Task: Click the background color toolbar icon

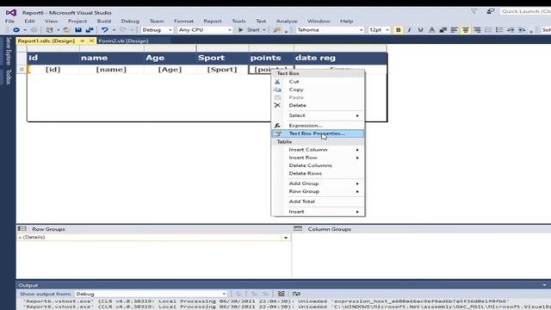Action: [443, 30]
